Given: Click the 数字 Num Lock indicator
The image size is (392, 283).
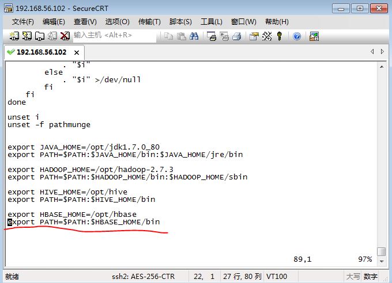Looking at the screenshot, I should coord(371,277).
